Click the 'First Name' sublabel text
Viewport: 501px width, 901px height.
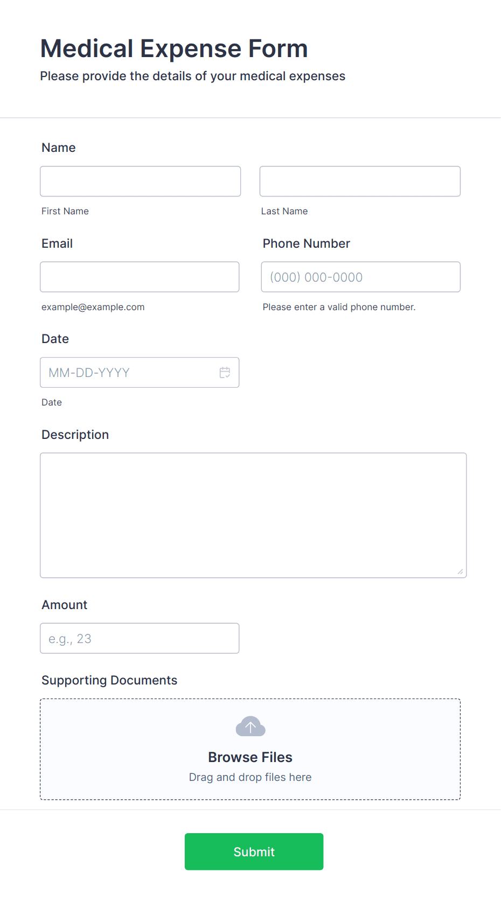point(65,211)
